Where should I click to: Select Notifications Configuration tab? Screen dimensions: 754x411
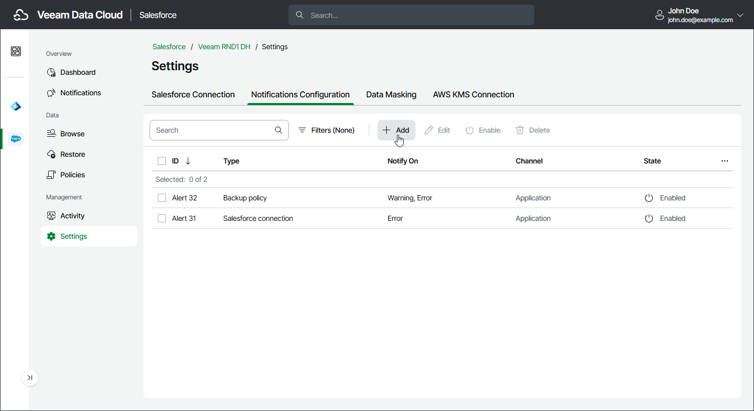(x=301, y=94)
